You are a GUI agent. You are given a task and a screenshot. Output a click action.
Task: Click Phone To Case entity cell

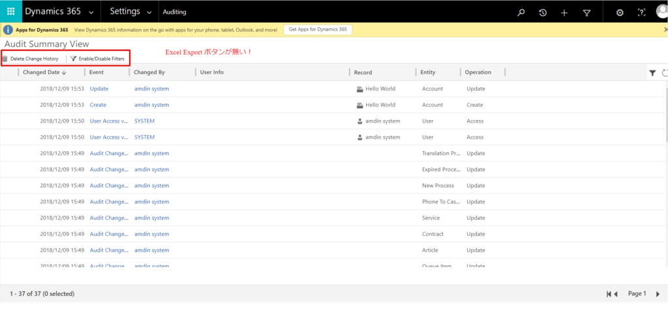click(441, 201)
